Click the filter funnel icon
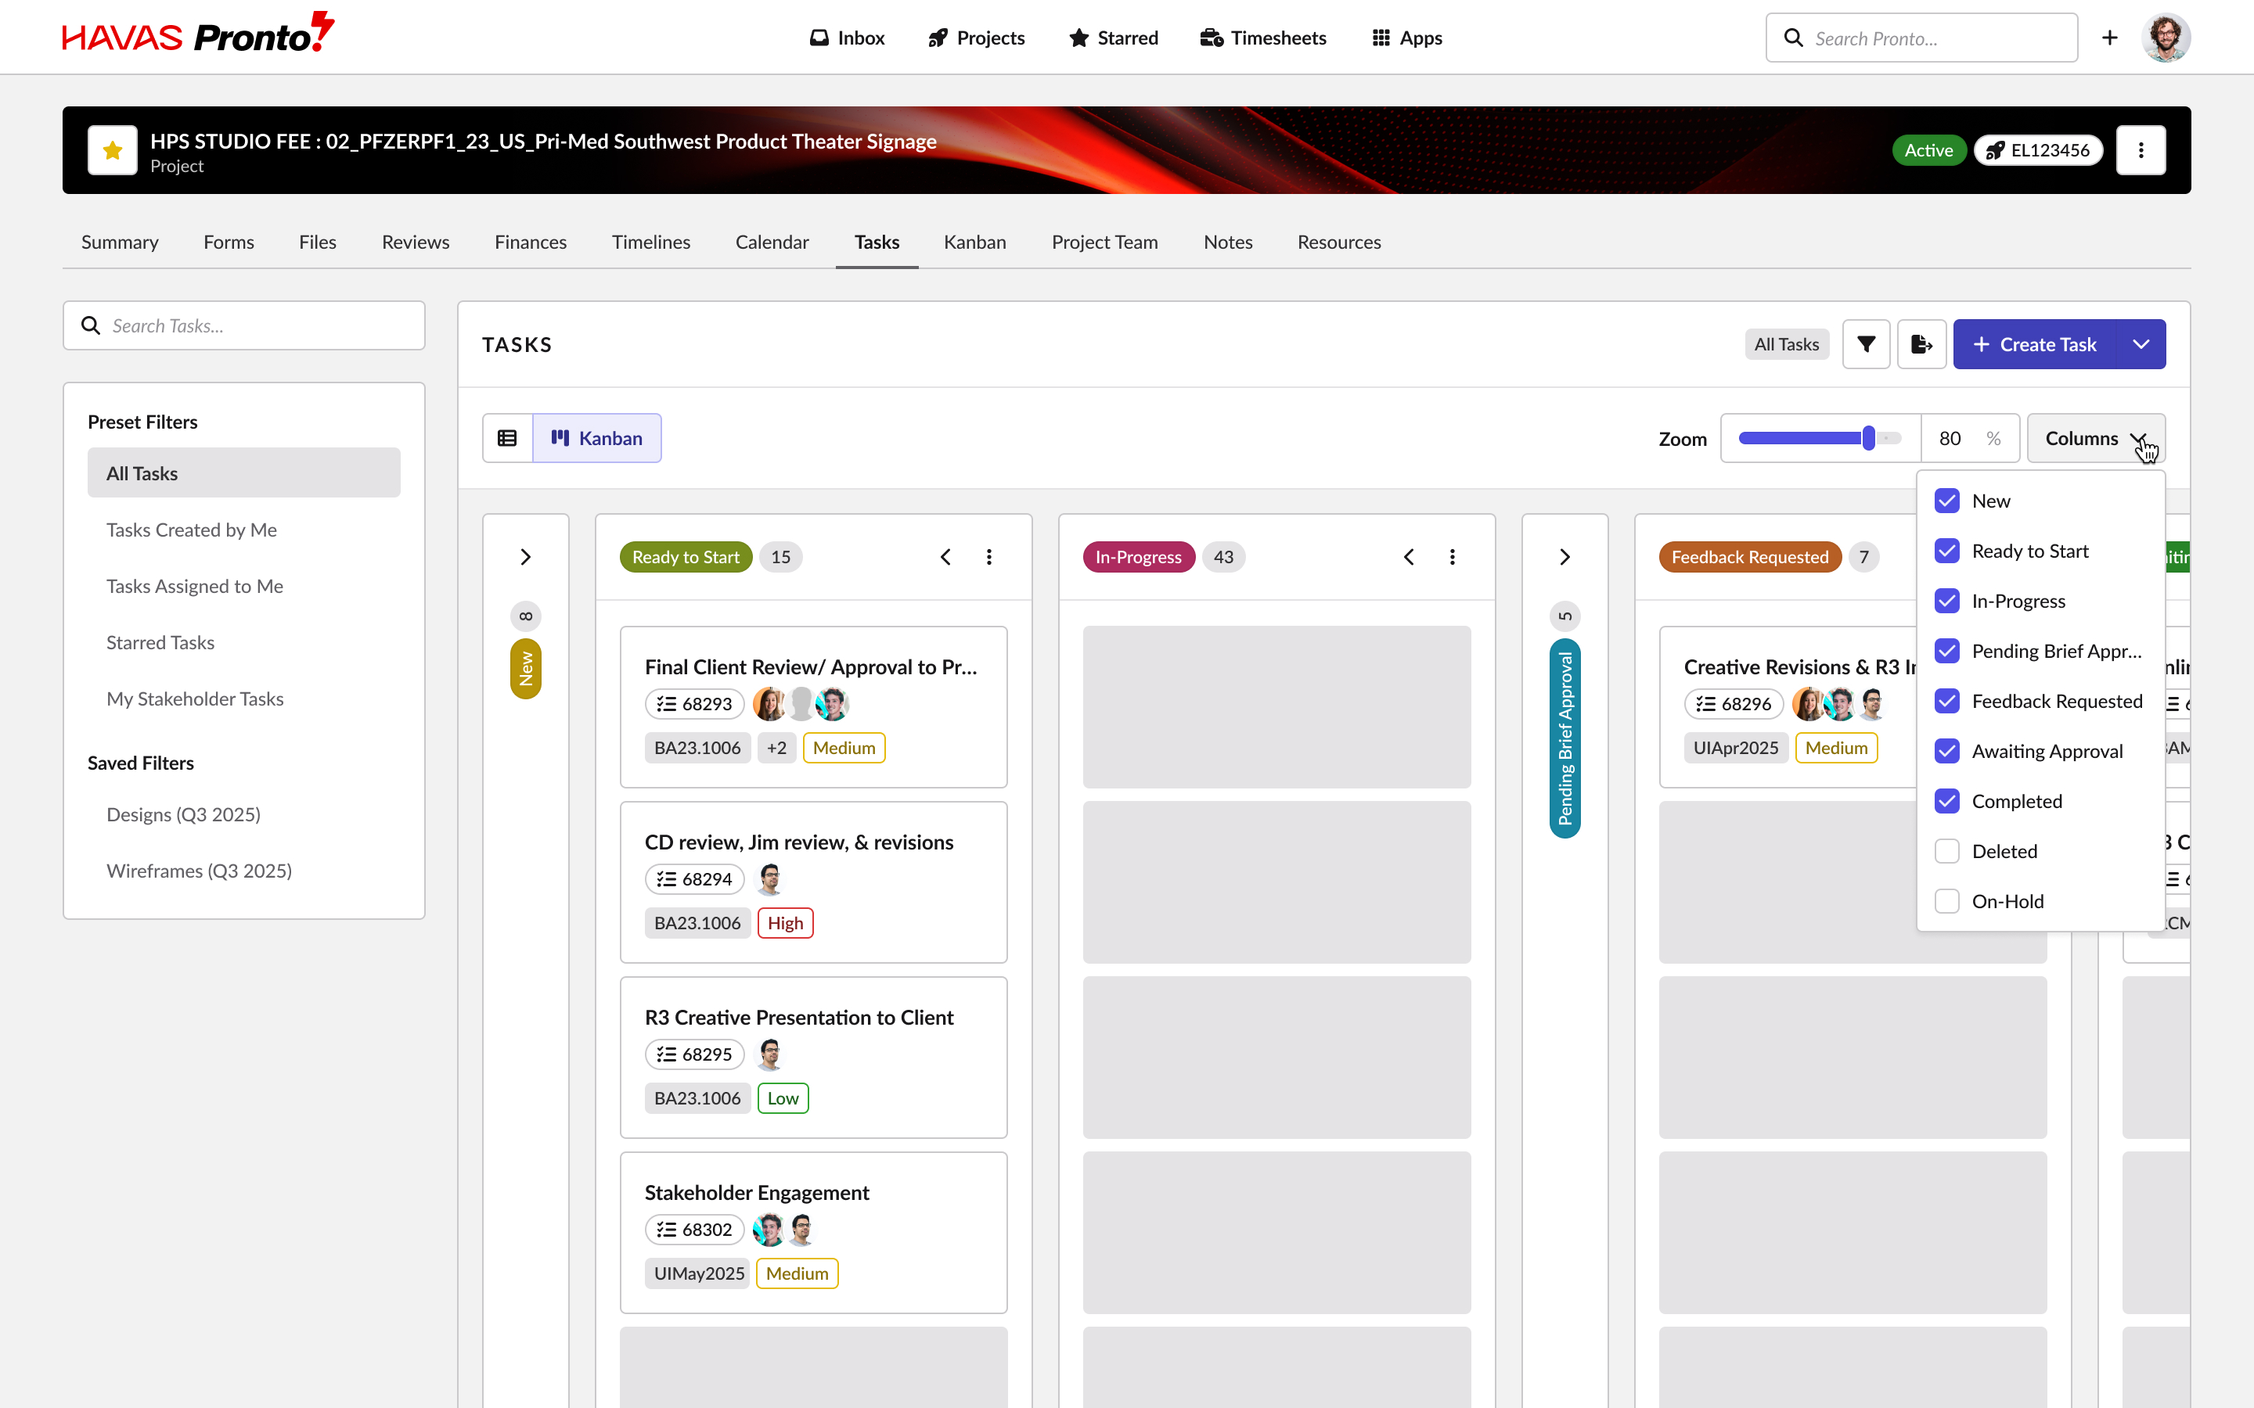This screenshot has width=2254, height=1408. (1866, 344)
